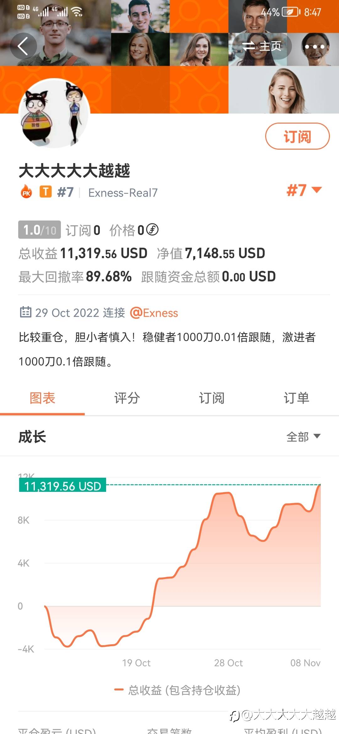Open the @Exness broker link

[x=154, y=313]
